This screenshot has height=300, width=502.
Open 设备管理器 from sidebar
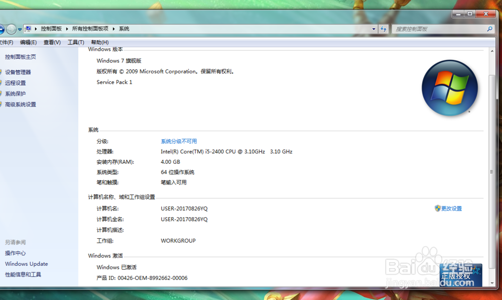point(18,72)
